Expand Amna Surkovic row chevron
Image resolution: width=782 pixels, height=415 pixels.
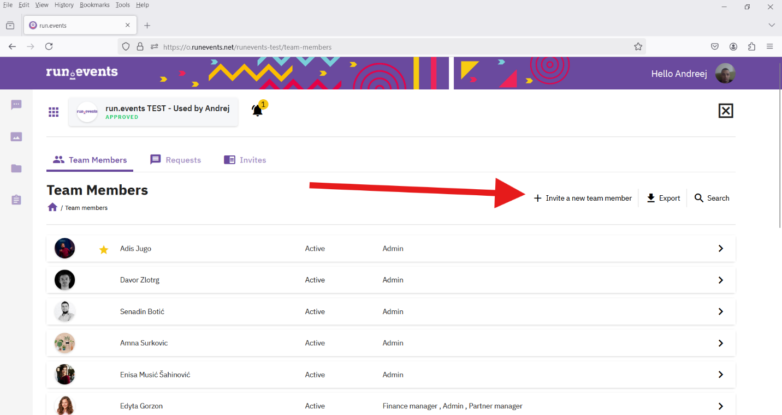click(x=721, y=344)
